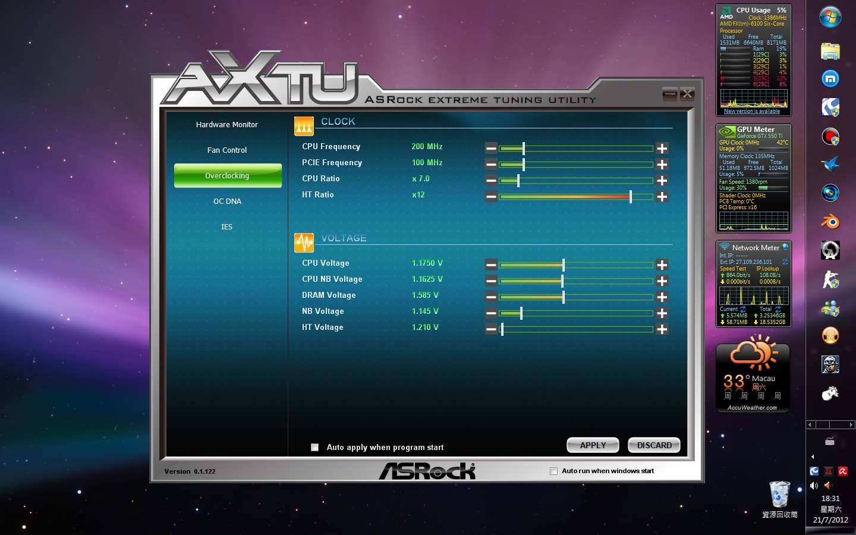Open AccuWeather.com link in weather gadget
The height and width of the screenshot is (535, 856).
(752, 408)
